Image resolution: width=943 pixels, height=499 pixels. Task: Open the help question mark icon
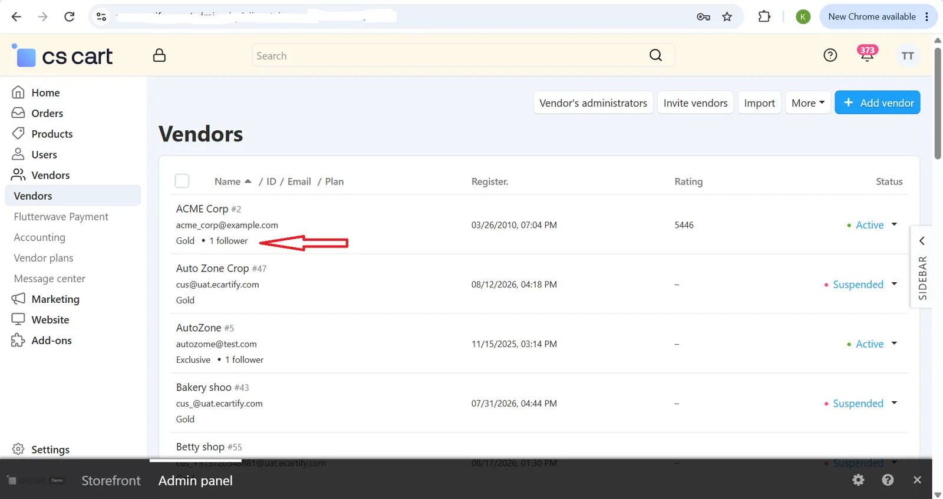[x=830, y=55]
